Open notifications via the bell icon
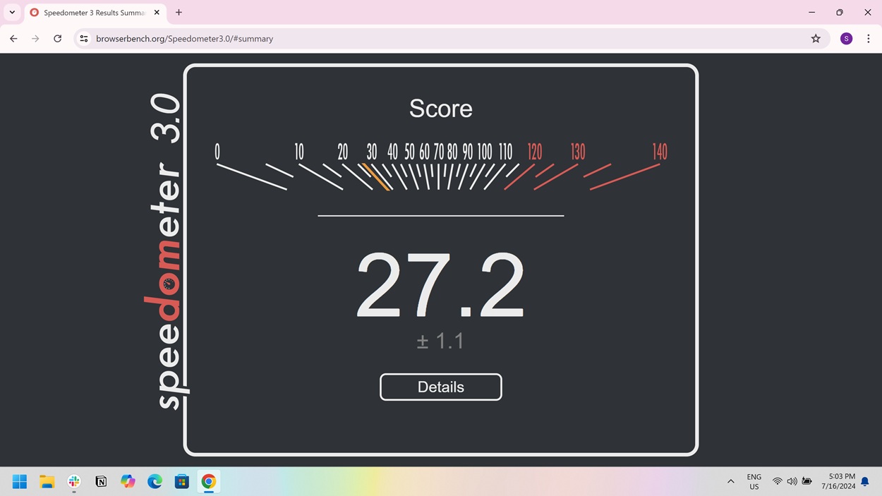The image size is (882, 496). click(864, 481)
